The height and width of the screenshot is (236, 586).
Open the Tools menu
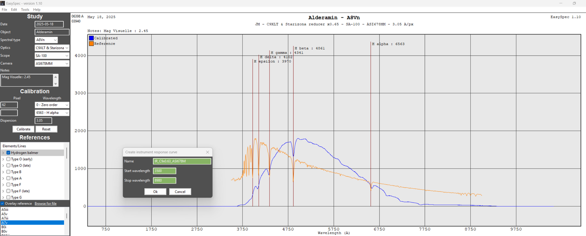pyautogui.click(x=25, y=9)
